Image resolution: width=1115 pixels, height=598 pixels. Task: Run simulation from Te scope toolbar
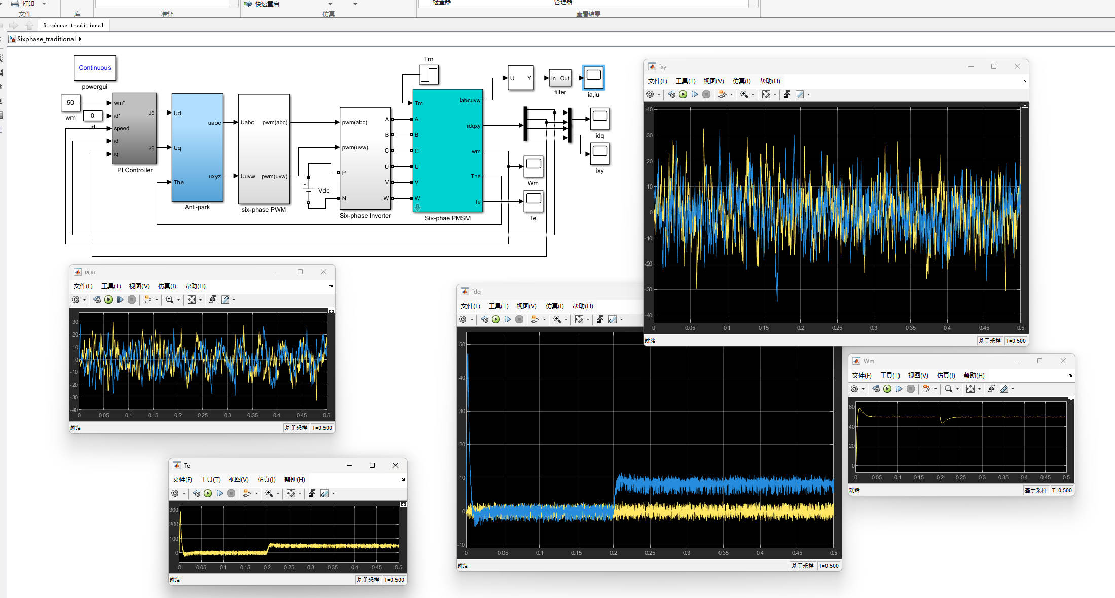208,493
